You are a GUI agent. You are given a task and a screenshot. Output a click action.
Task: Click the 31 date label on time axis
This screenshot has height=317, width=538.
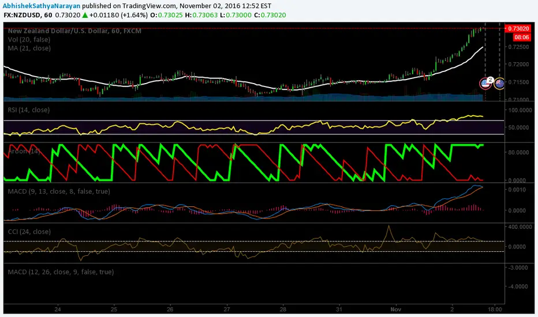339,309
